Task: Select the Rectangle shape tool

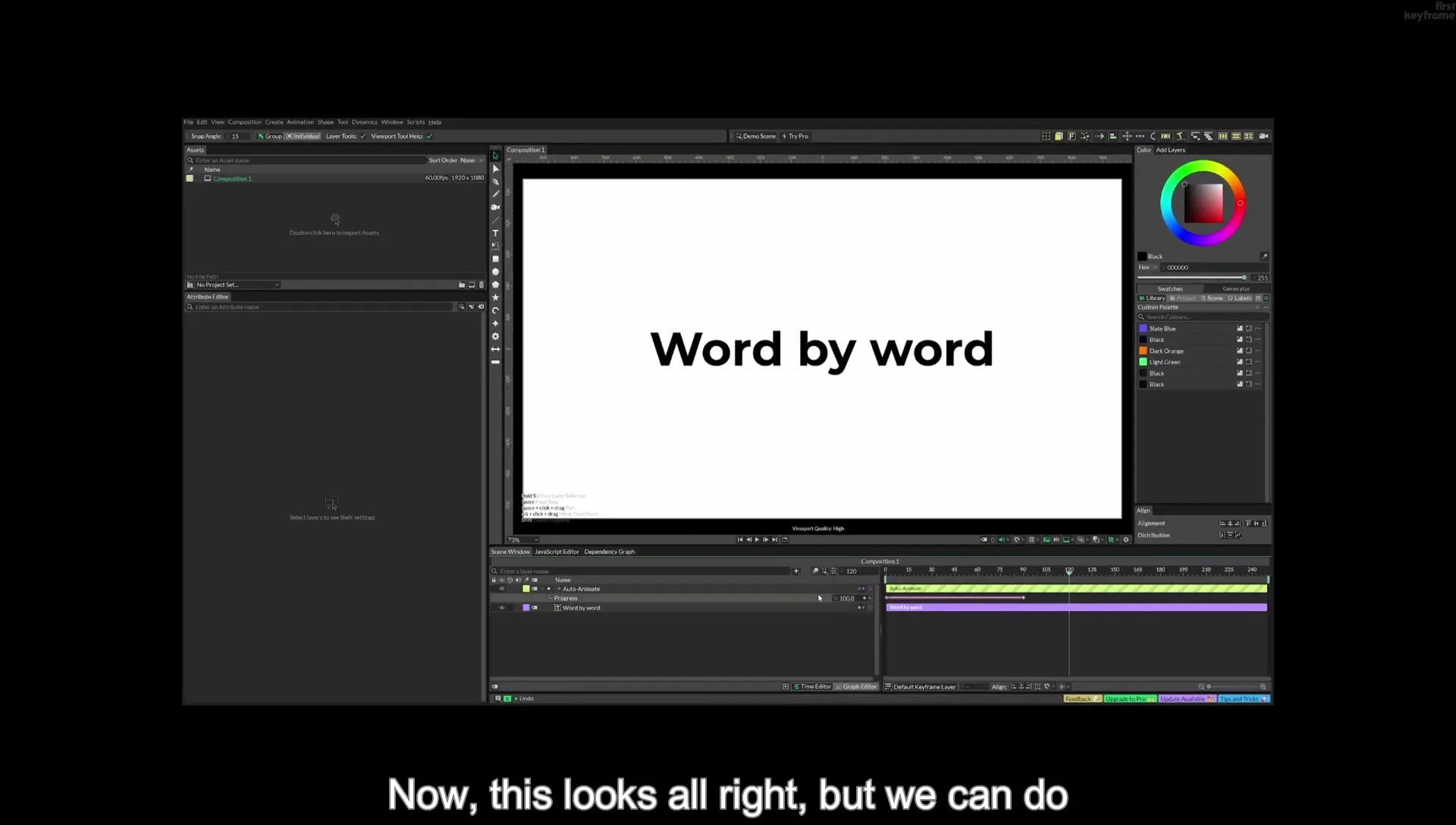Action: (495, 259)
